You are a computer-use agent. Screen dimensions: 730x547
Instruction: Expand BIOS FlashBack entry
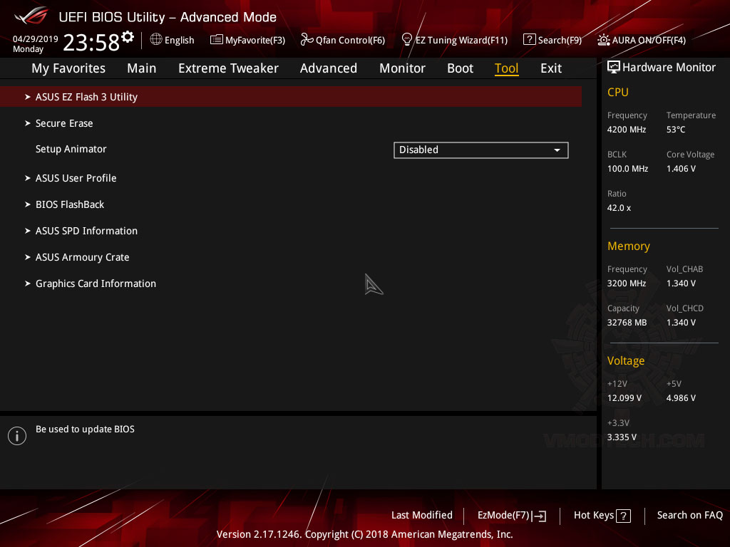[x=70, y=204]
